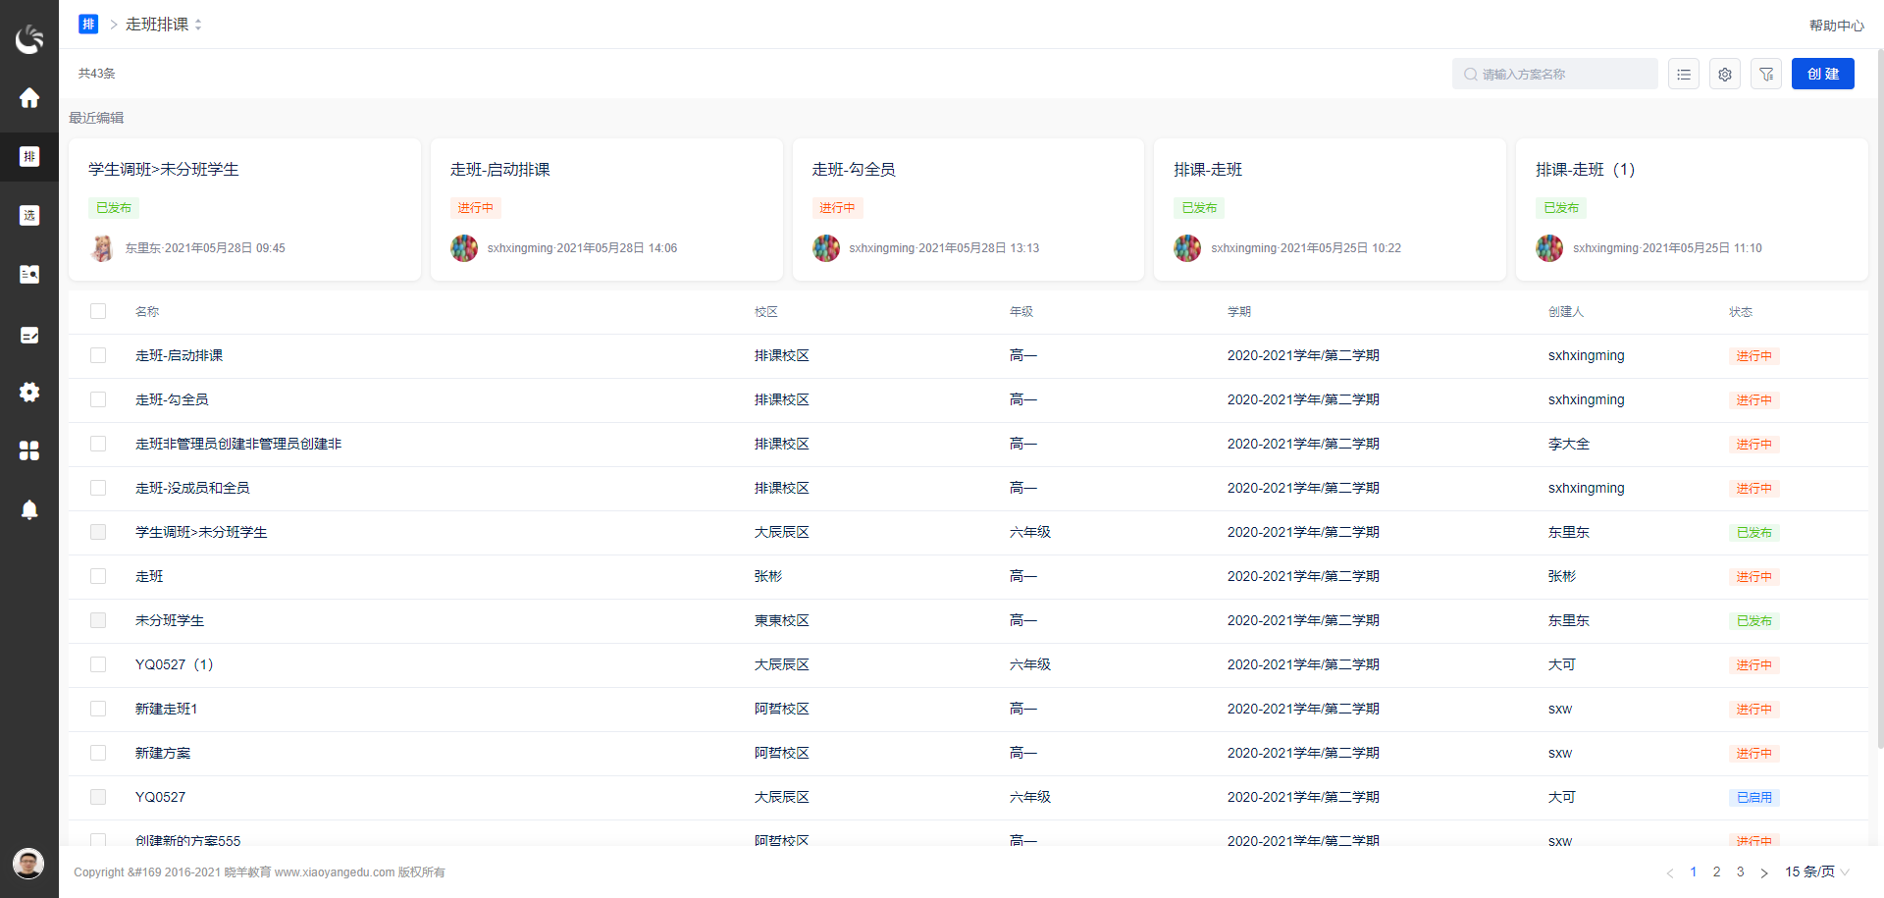Expand the 走班排课 breadcrumb switcher arrows
Image resolution: width=1884 pixels, height=898 pixels.
[x=199, y=25]
